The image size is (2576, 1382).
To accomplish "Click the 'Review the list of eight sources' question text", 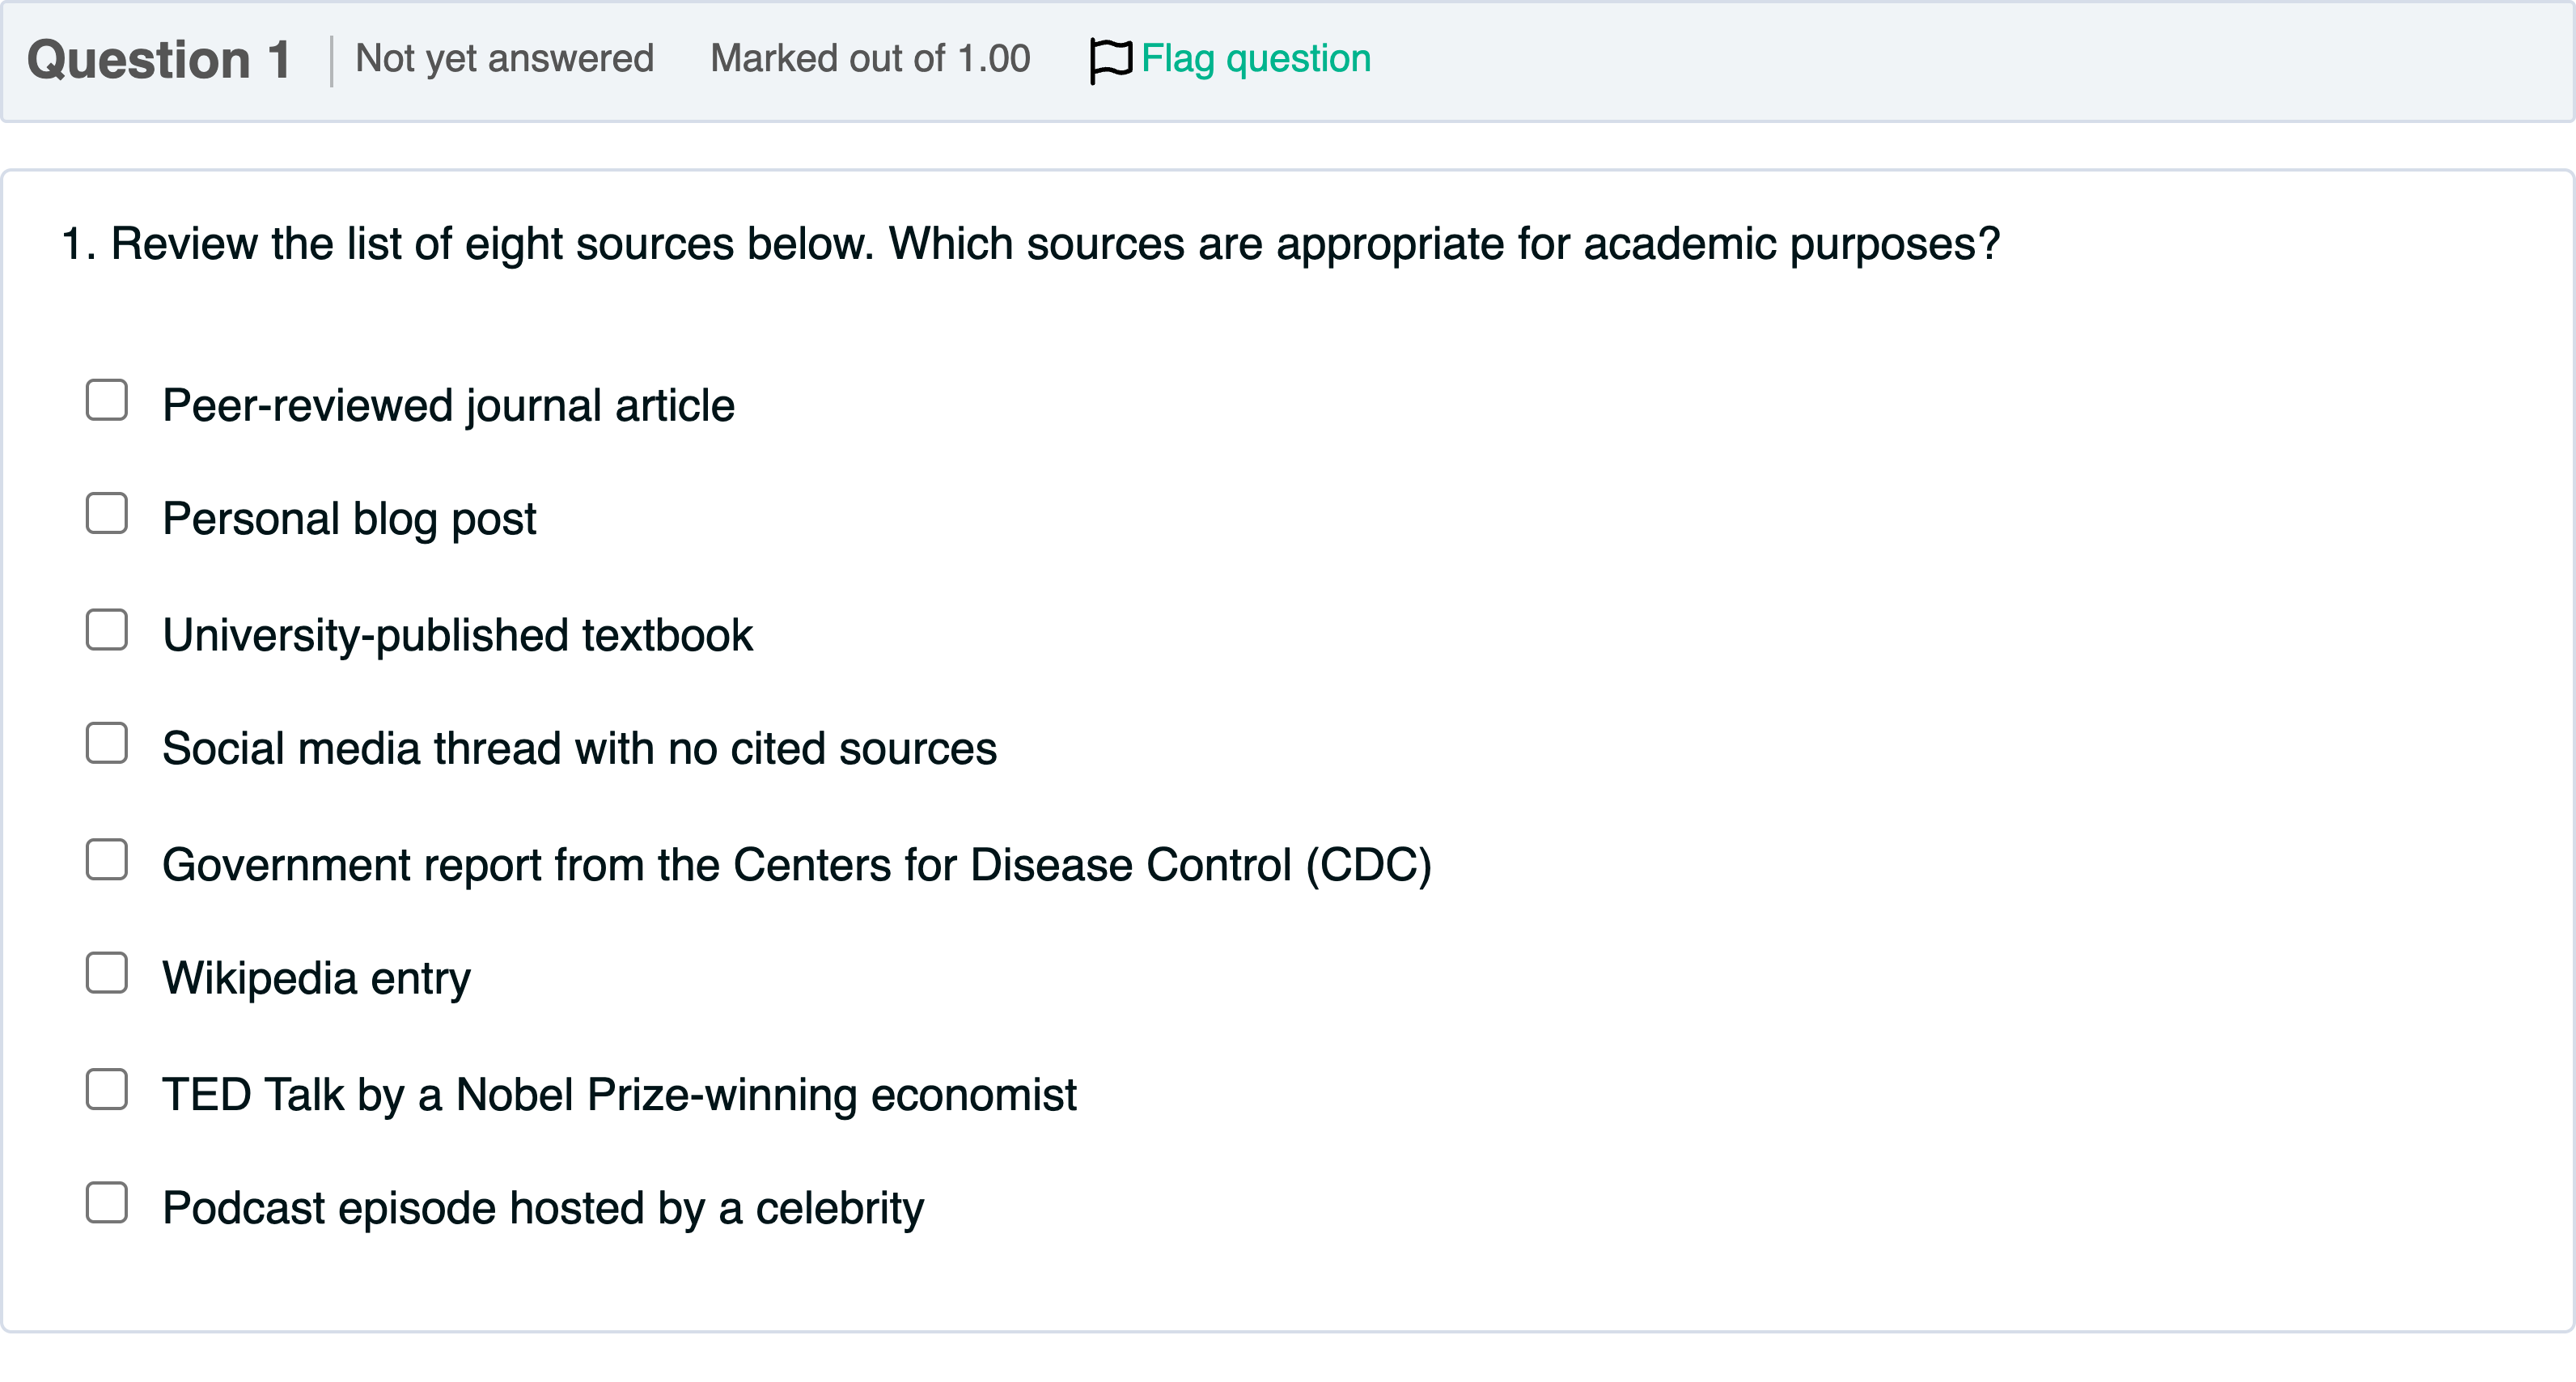I will click(x=1030, y=244).
